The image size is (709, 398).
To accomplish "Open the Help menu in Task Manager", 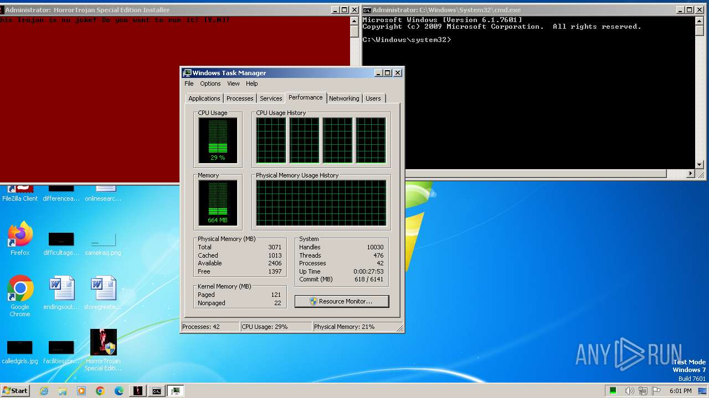I will 252,83.
